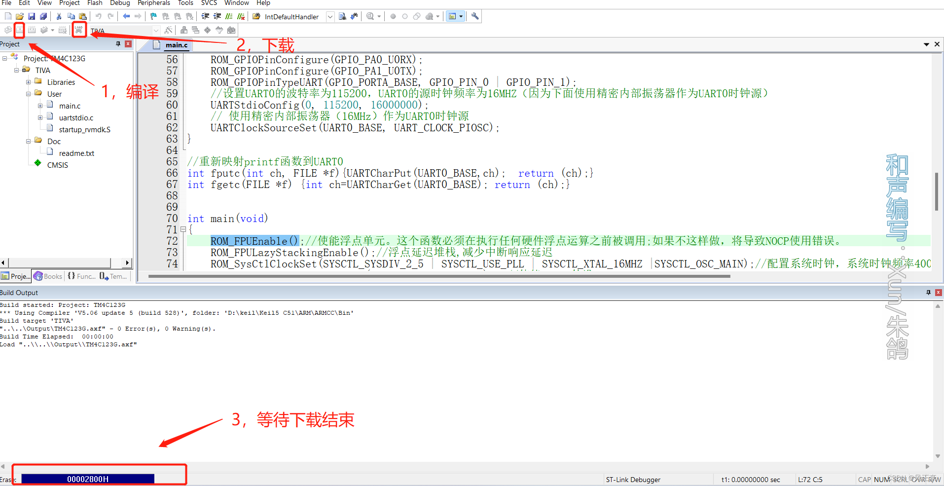Expand the Libraries folder
944x486 pixels.
coord(28,82)
